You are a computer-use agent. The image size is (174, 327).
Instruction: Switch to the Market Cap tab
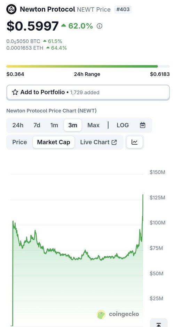54,142
